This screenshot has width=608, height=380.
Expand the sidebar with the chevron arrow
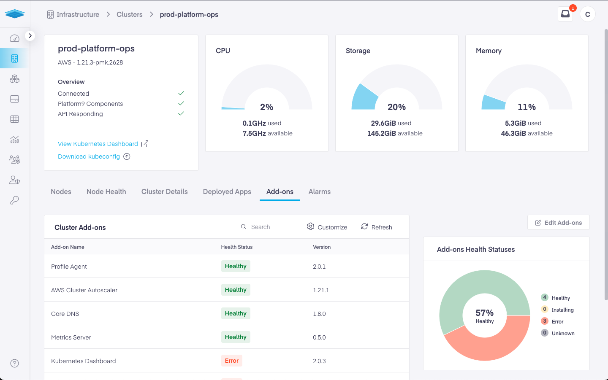point(30,36)
